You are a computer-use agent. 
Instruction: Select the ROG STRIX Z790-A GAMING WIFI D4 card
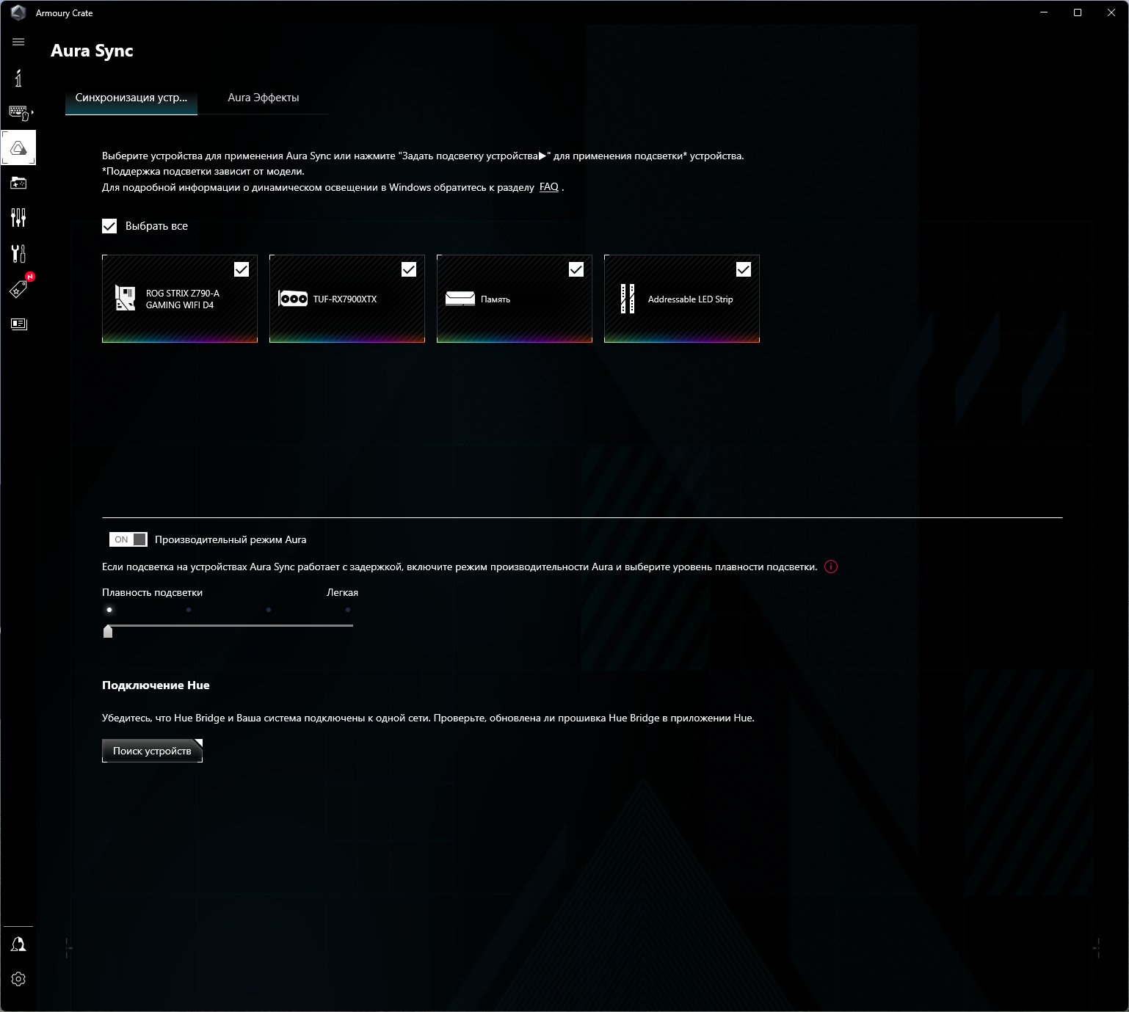pos(180,299)
